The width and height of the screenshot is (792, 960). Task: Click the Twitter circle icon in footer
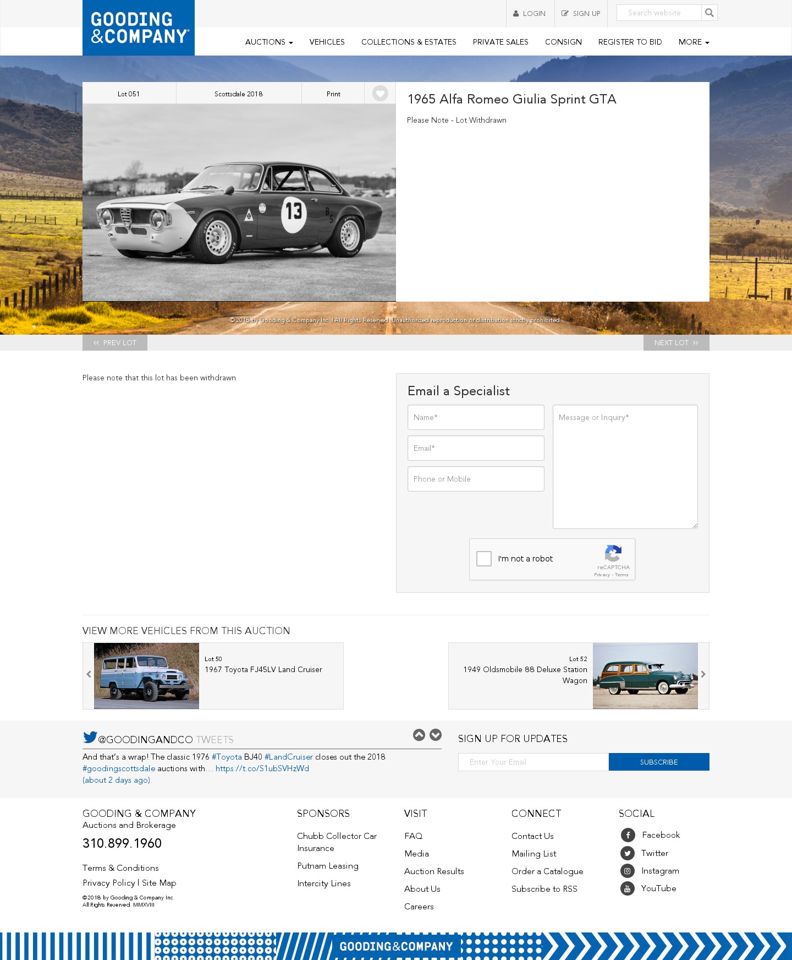628,853
